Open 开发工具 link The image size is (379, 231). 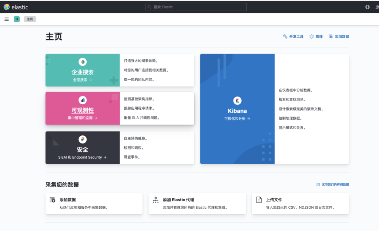(296, 36)
